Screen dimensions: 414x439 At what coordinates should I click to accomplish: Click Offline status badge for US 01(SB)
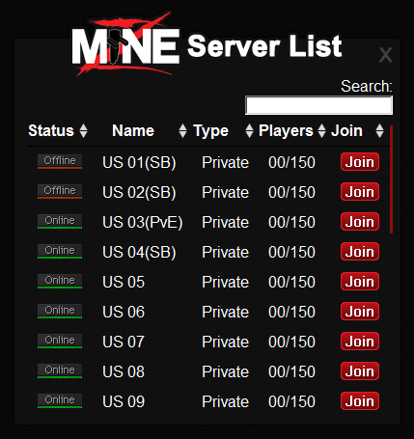tap(60, 161)
